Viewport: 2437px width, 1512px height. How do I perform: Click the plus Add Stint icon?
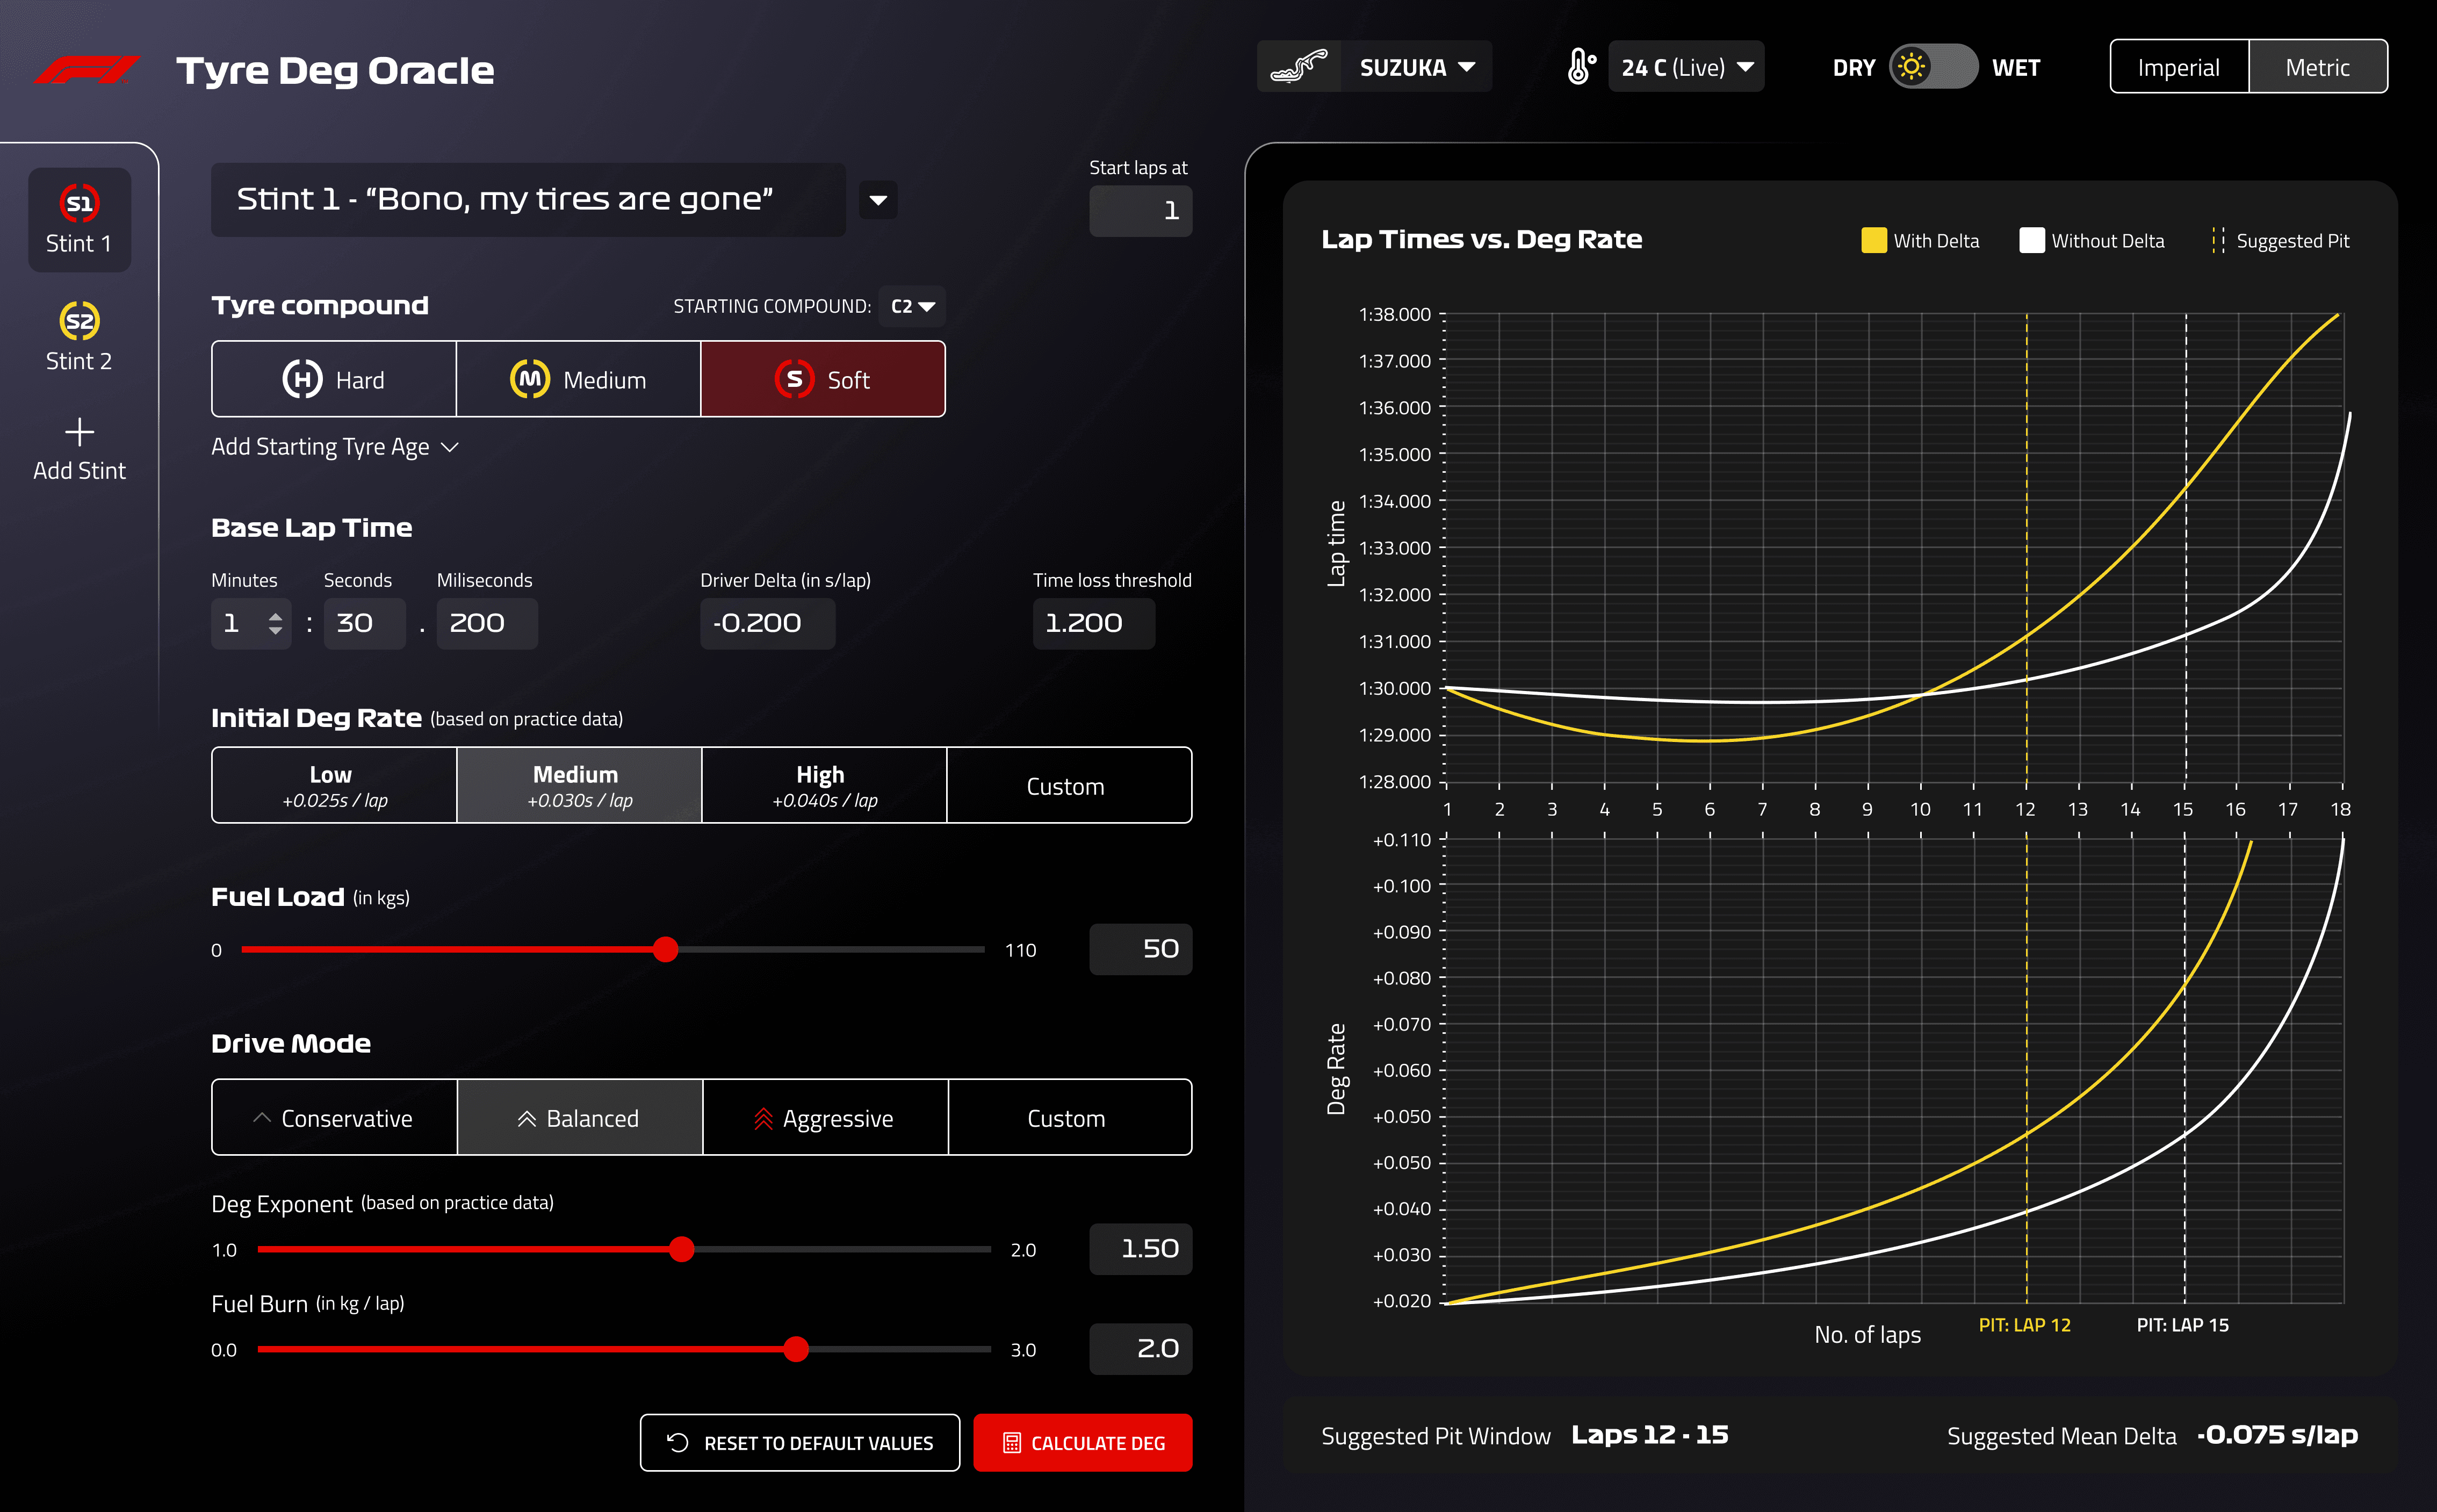pos(79,432)
